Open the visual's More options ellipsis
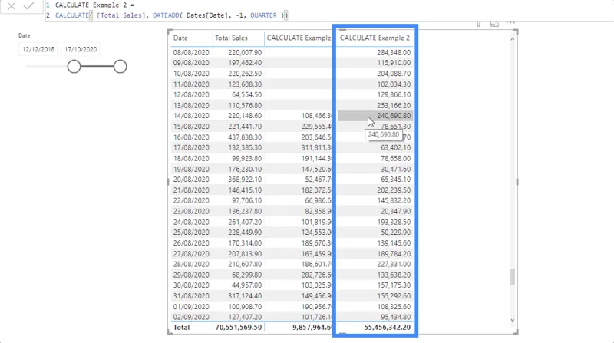 pyautogui.click(x=510, y=23)
